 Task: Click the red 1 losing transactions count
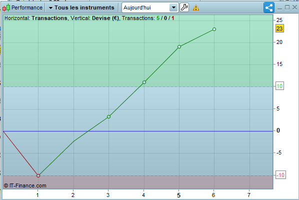pos(173,18)
